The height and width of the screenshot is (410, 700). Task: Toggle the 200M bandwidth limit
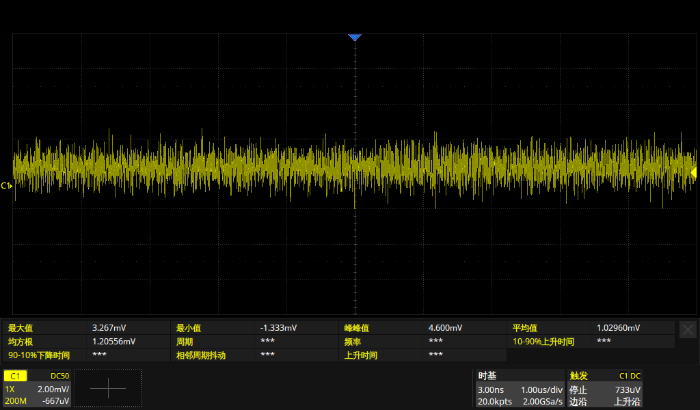coord(15,402)
